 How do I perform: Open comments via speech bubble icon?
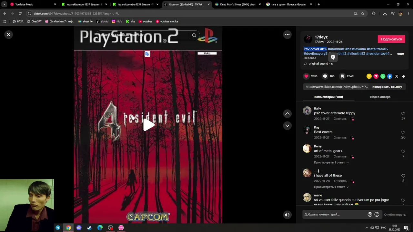coord(325,76)
